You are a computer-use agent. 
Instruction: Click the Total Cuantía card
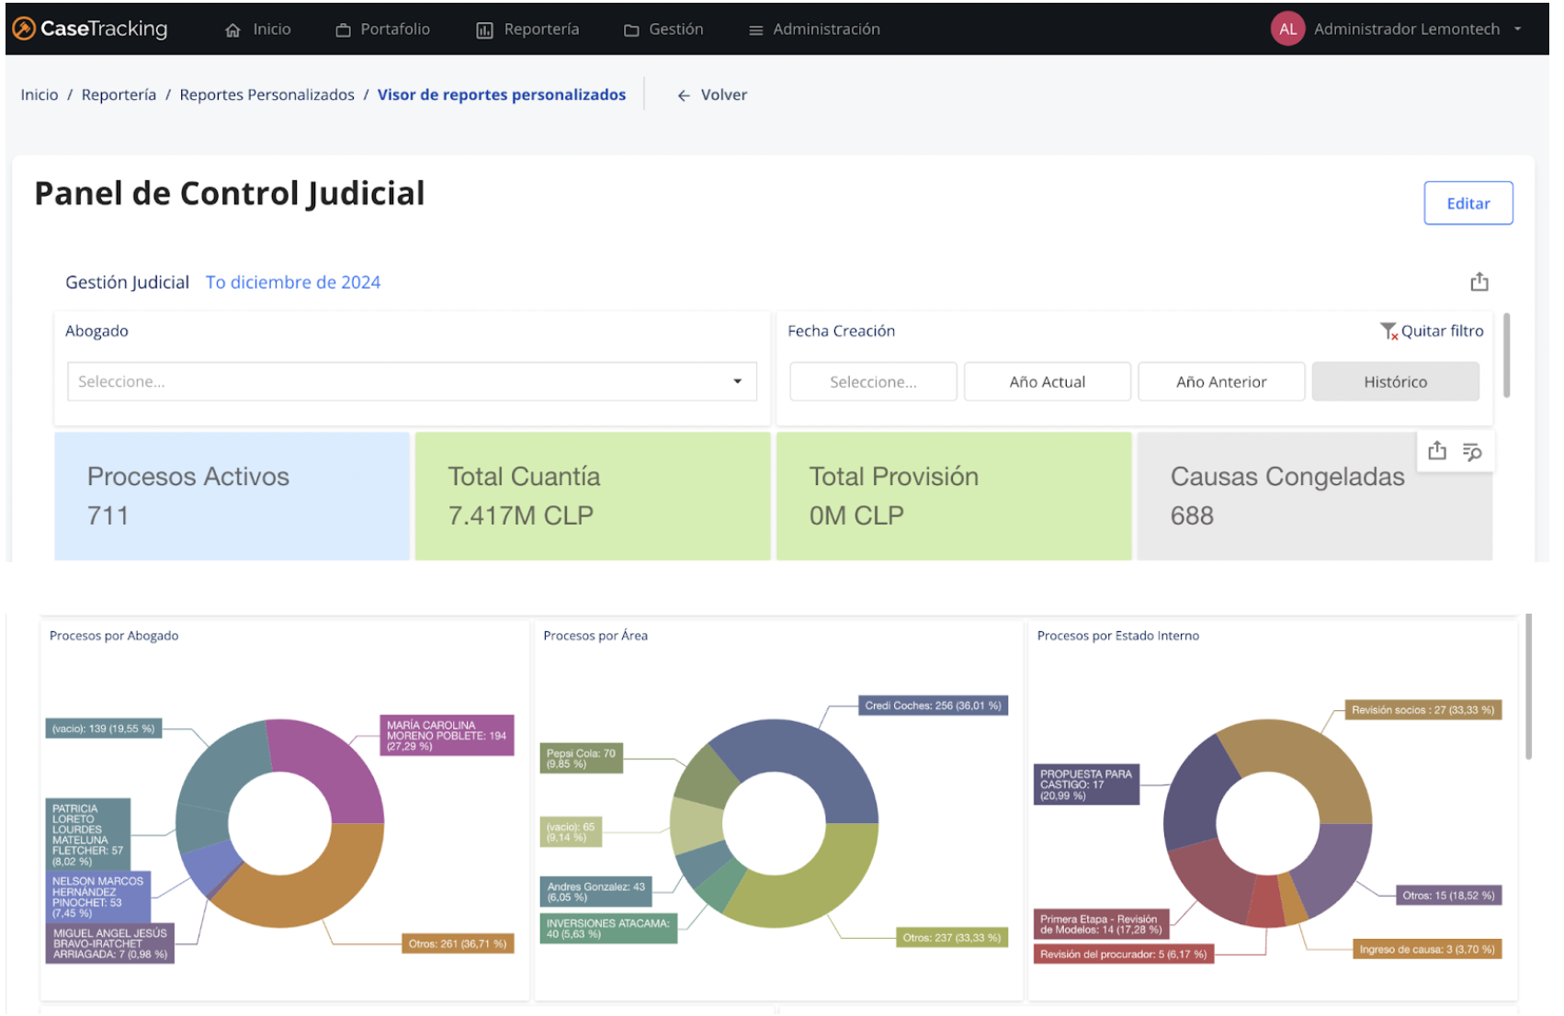click(593, 496)
